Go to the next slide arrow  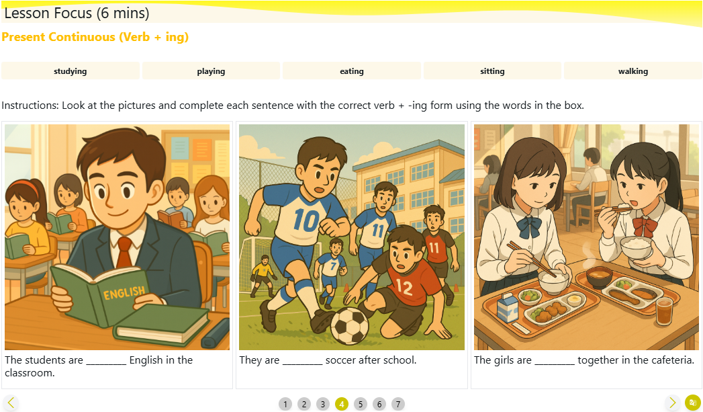click(673, 403)
